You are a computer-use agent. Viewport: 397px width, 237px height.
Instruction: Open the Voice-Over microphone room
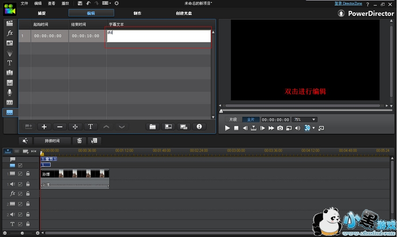[9, 93]
